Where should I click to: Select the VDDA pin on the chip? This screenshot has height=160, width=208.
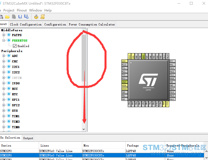(124, 89)
